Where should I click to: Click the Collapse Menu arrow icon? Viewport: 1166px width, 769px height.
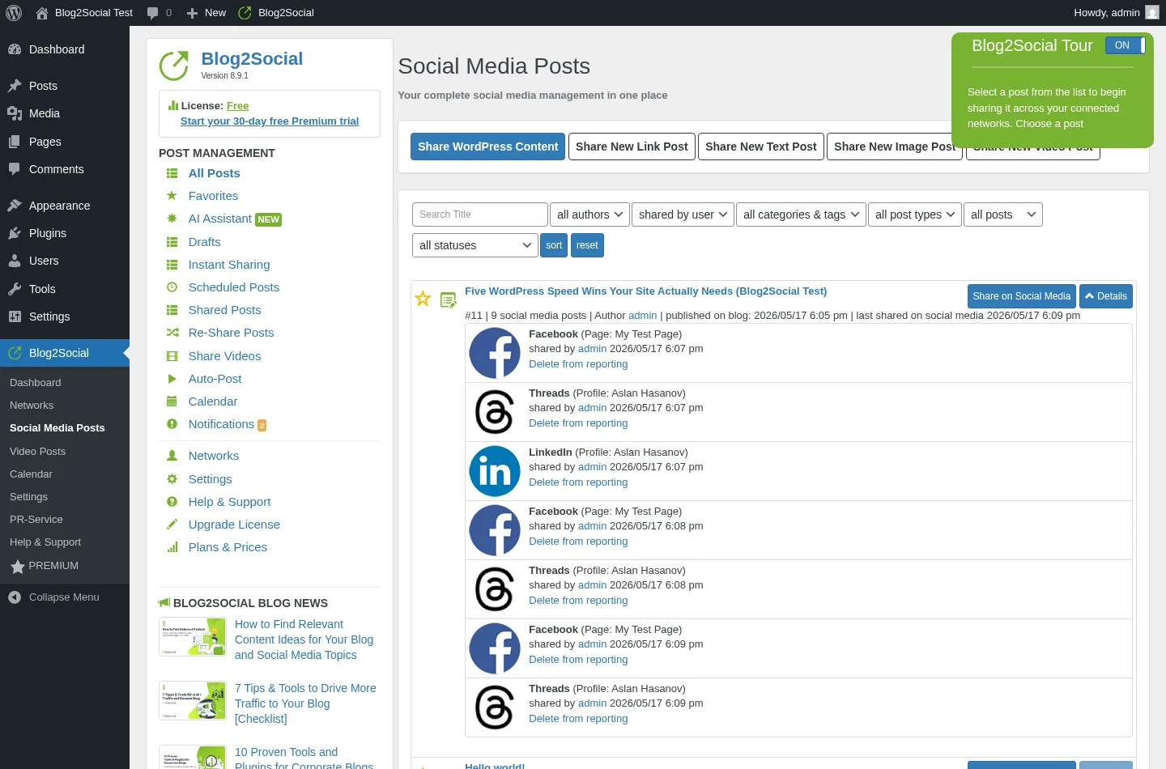point(15,597)
